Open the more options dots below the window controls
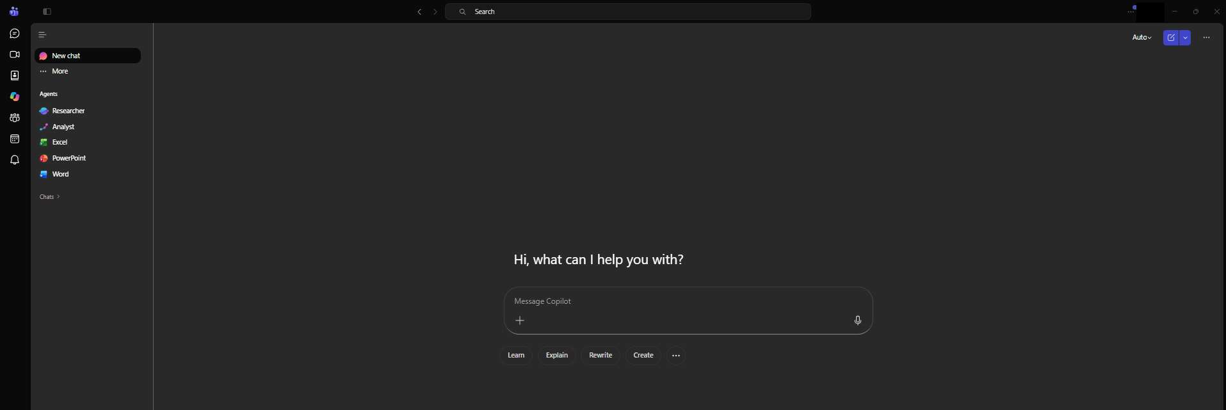Image resolution: width=1226 pixels, height=410 pixels. (1206, 38)
